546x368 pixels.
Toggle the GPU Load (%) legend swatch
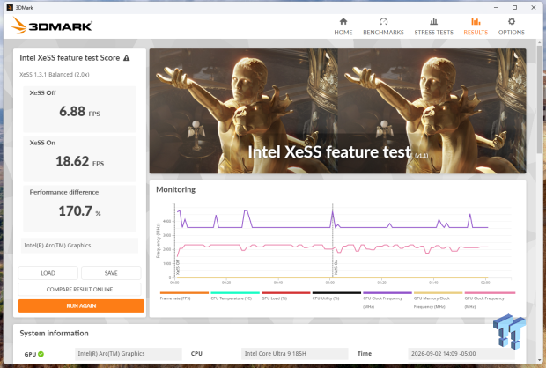click(286, 293)
